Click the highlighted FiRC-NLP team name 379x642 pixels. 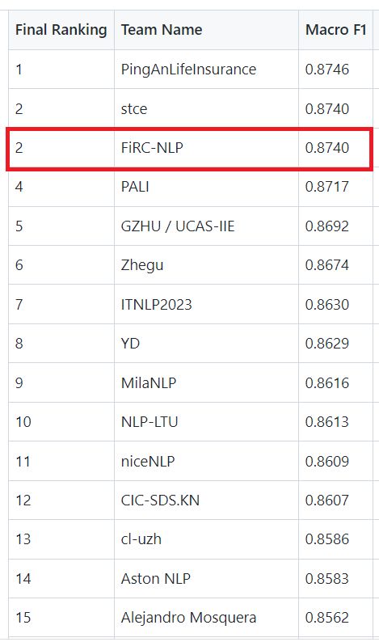[152, 147]
